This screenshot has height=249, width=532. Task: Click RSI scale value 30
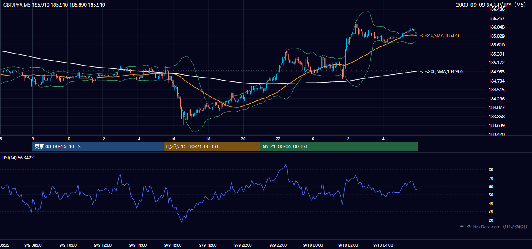click(x=491, y=212)
